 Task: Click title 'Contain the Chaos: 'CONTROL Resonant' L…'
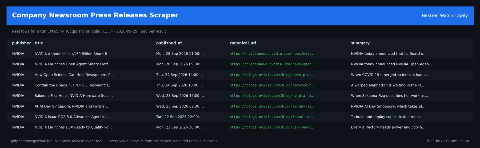pyautogui.click(x=74, y=85)
